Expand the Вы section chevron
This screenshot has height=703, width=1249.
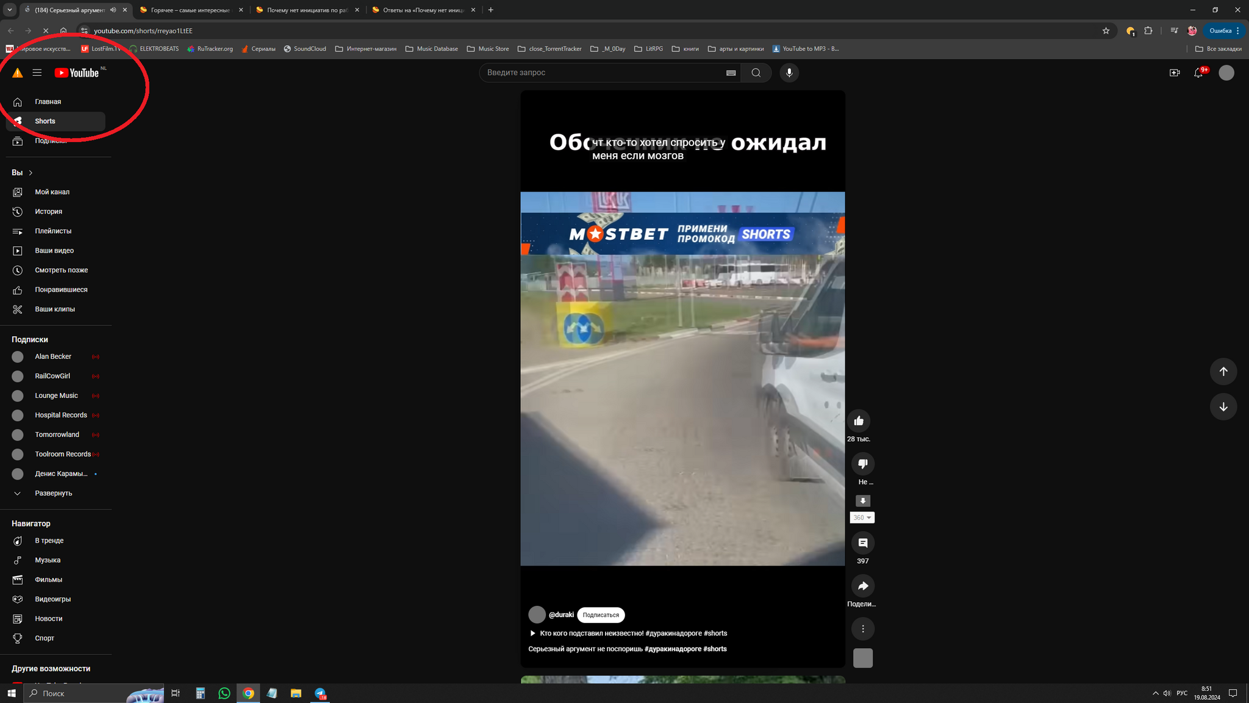30,173
